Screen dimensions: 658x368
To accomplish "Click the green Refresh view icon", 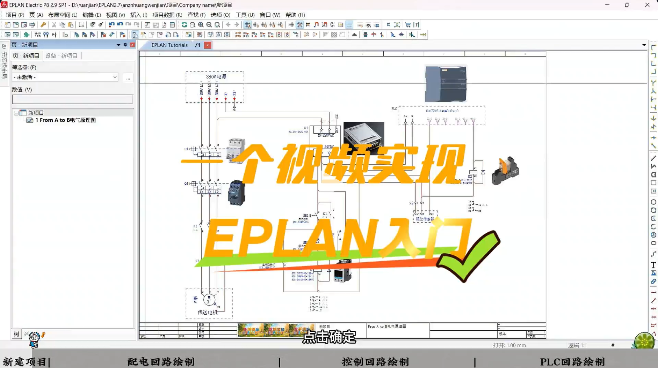I will coord(184,25).
